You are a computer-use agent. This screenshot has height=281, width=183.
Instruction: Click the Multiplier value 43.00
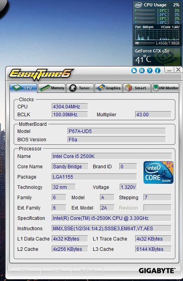click(153, 114)
